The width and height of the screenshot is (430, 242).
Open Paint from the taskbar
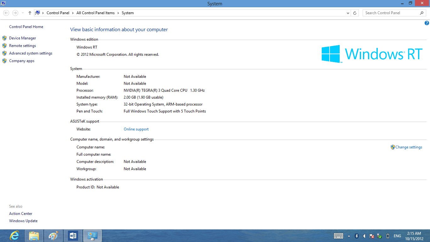pyautogui.click(x=53, y=236)
